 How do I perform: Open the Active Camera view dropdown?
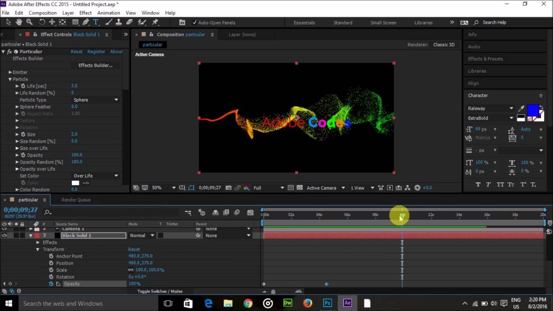[326, 188]
